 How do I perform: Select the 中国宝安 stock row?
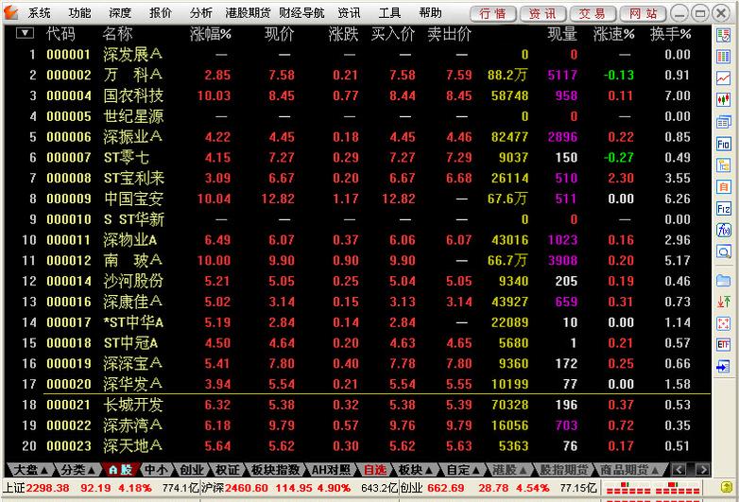[x=357, y=199]
